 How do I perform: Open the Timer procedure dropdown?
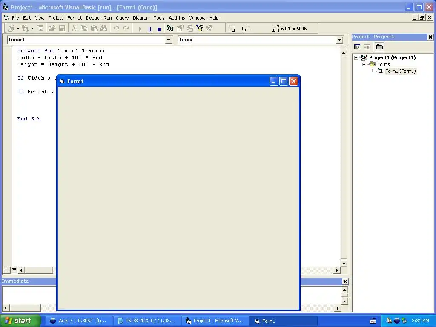pyautogui.click(x=339, y=40)
